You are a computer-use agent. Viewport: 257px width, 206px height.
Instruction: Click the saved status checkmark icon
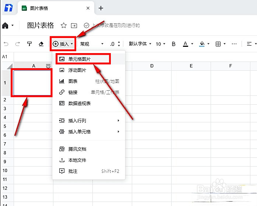click(87, 25)
